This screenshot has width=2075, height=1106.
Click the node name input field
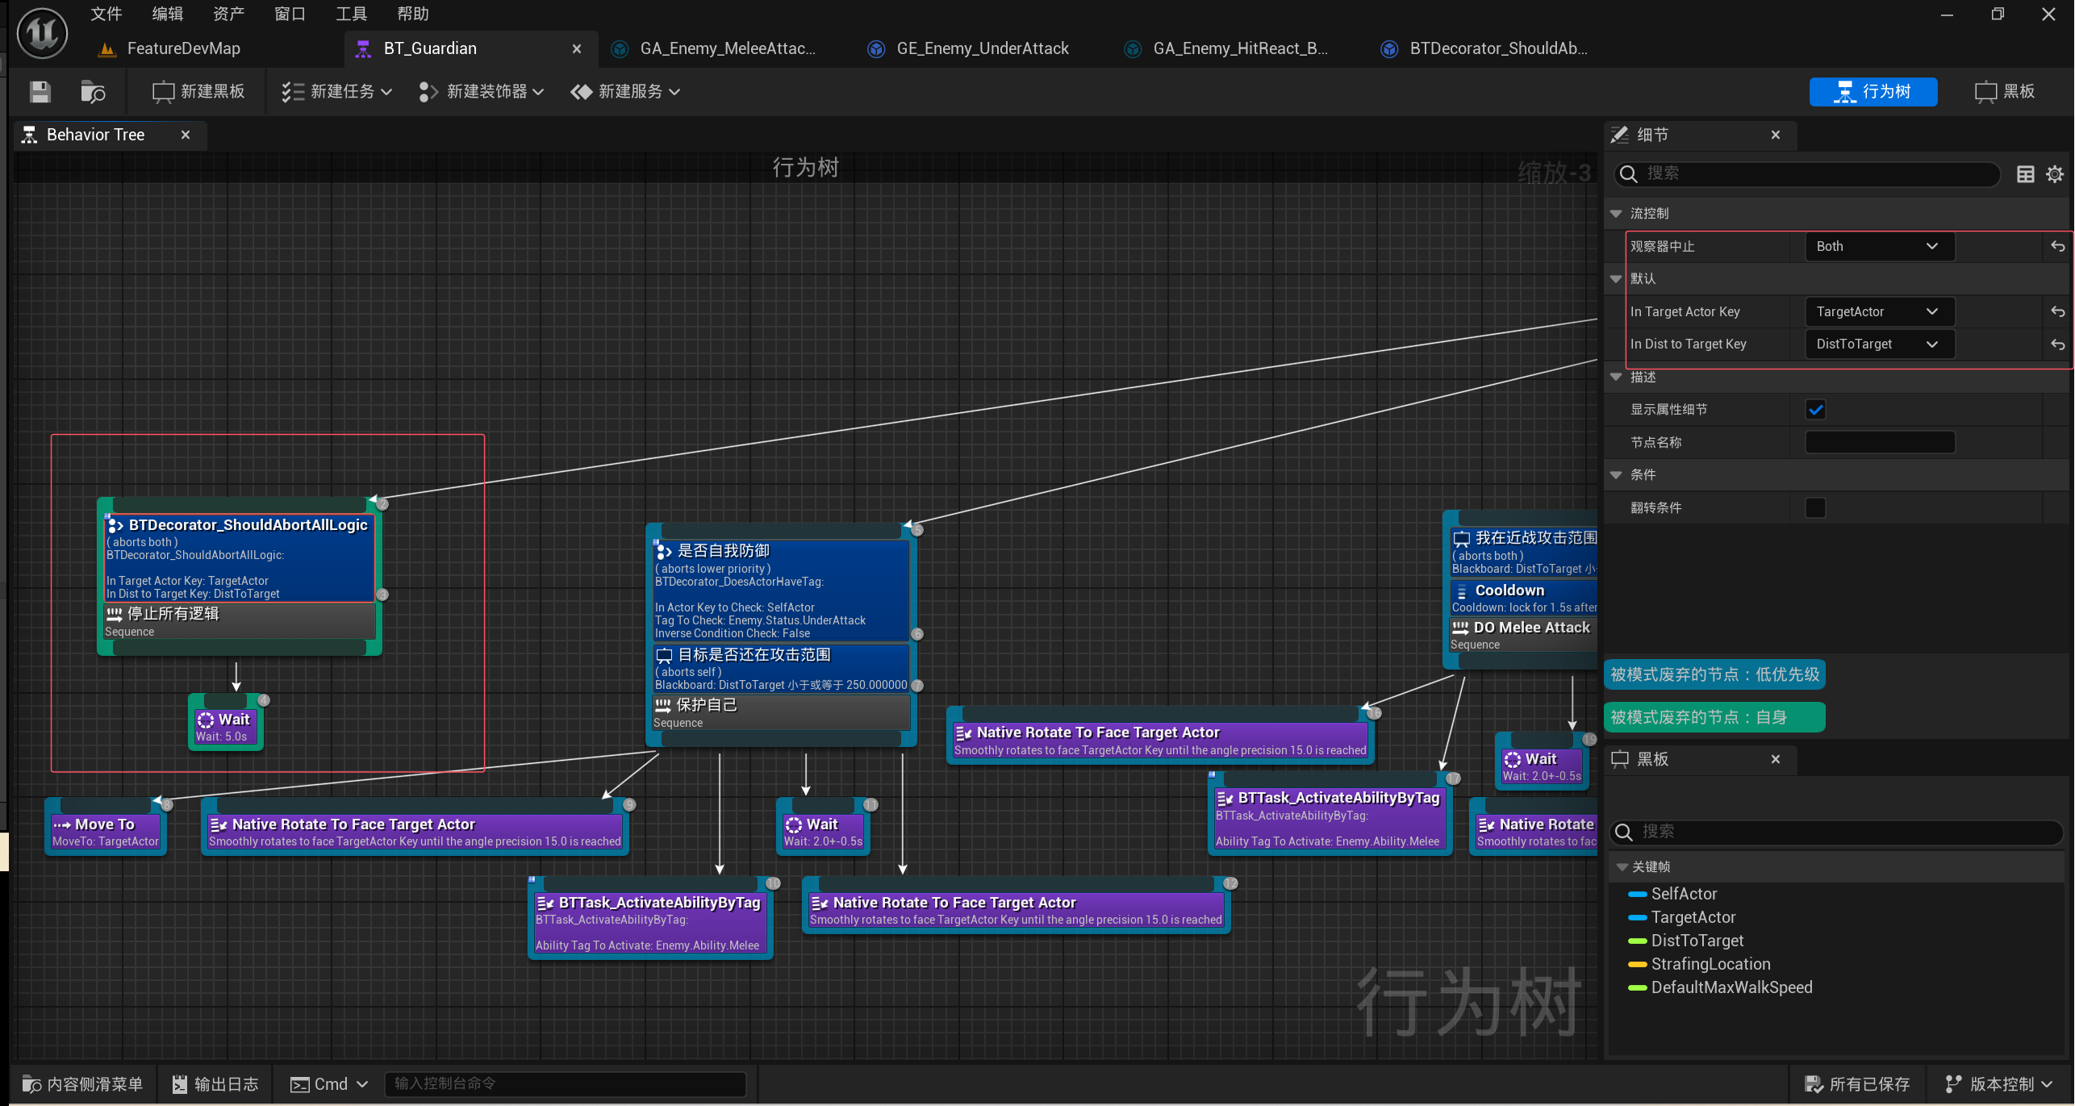point(1879,442)
